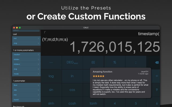This screenshot has width=172, height=107.
Task: Select rnd in the Last section
Action: [x=26, y=38]
